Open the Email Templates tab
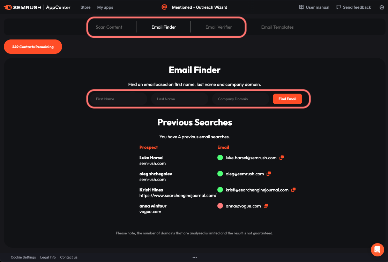Screen dimensions: 388x262 click(x=277, y=27)
